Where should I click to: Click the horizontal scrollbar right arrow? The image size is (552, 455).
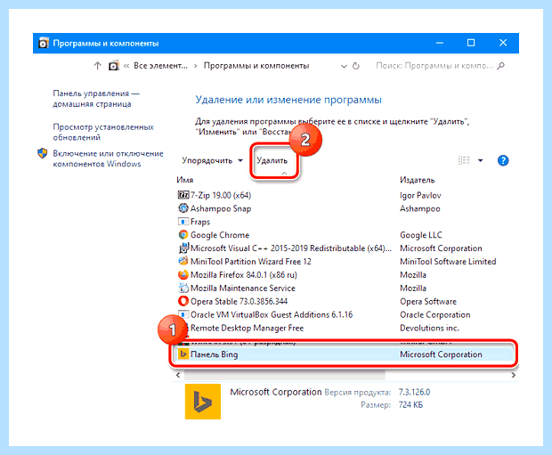(x=514, y=376)
